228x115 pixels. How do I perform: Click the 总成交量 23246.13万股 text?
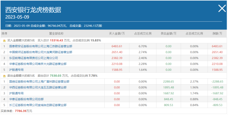point(86,26)
